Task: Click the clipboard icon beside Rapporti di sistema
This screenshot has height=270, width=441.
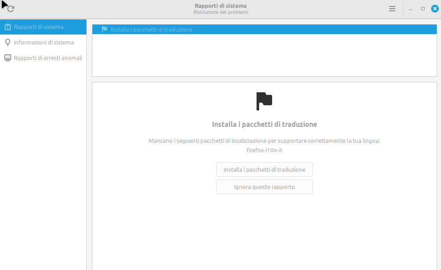Action: 8,27
